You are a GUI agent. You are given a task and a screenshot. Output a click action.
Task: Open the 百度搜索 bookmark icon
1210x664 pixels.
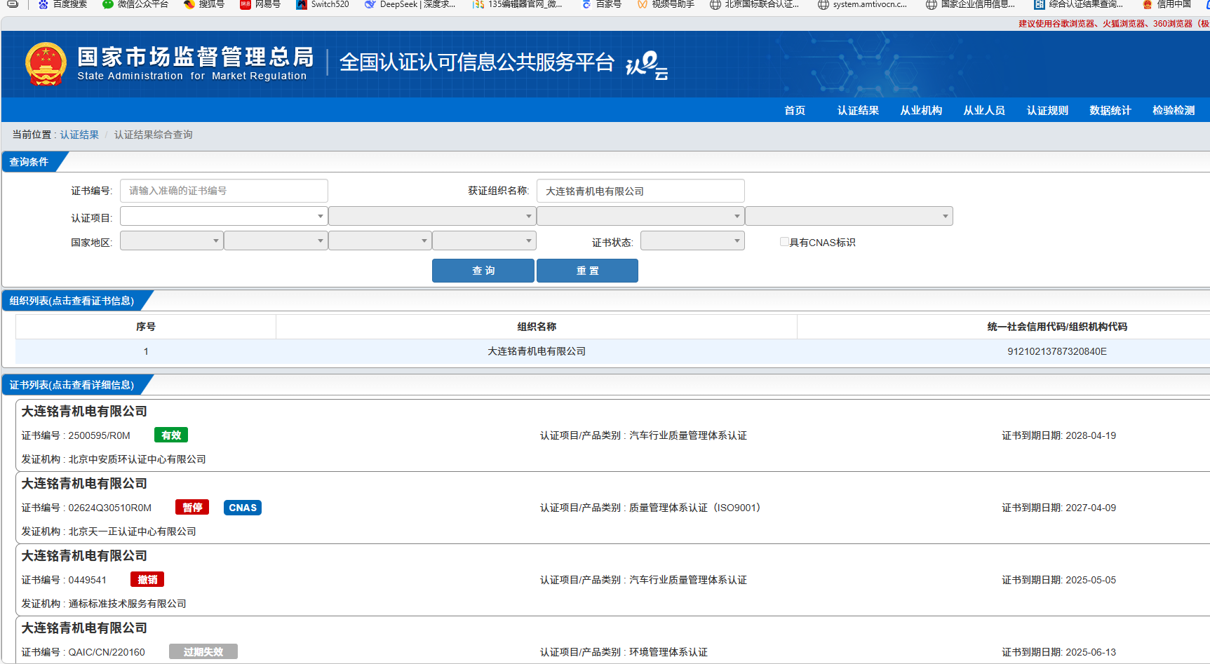click(43, 4)
